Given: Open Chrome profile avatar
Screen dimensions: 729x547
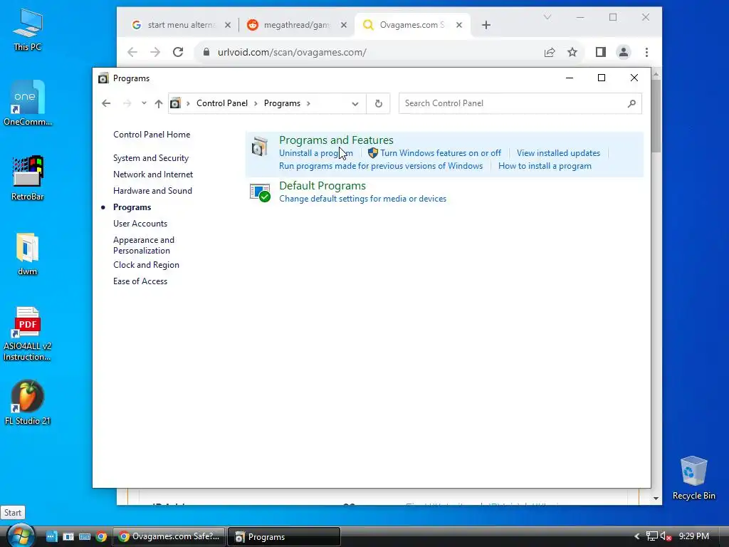Looking at the screenshot, I should [x=624, y=52].
